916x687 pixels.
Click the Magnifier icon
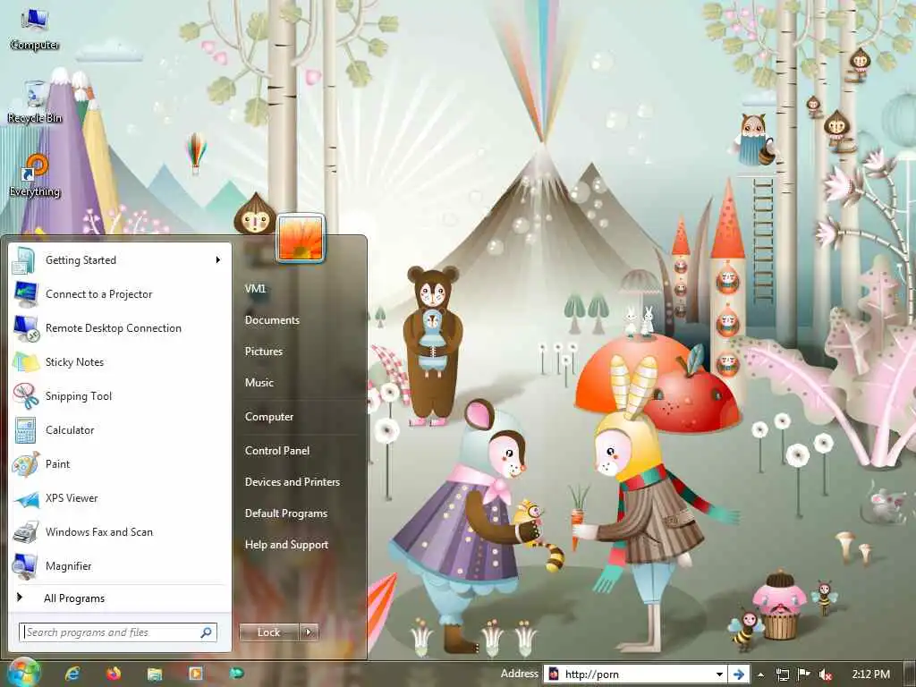pos(25,565)
